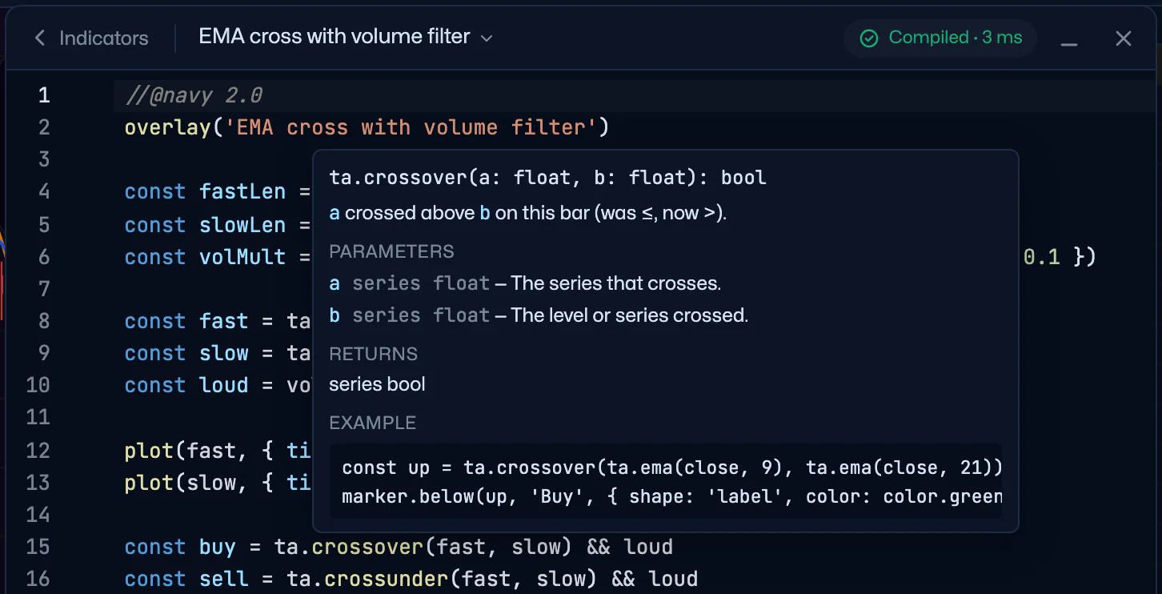Screen dimensions: 1162x594
Task: Click the 'volMult' variable on line 6
Action: click(242, 257)
